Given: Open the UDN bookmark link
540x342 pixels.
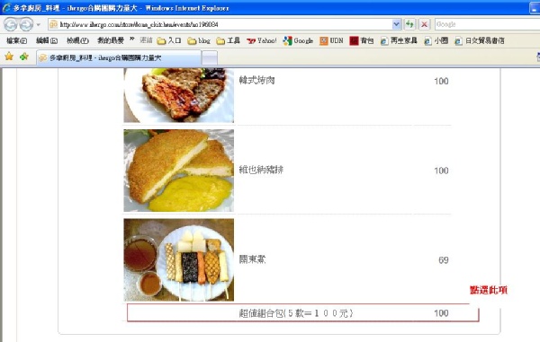Looking at the screenshot, I should pos(331,41).
